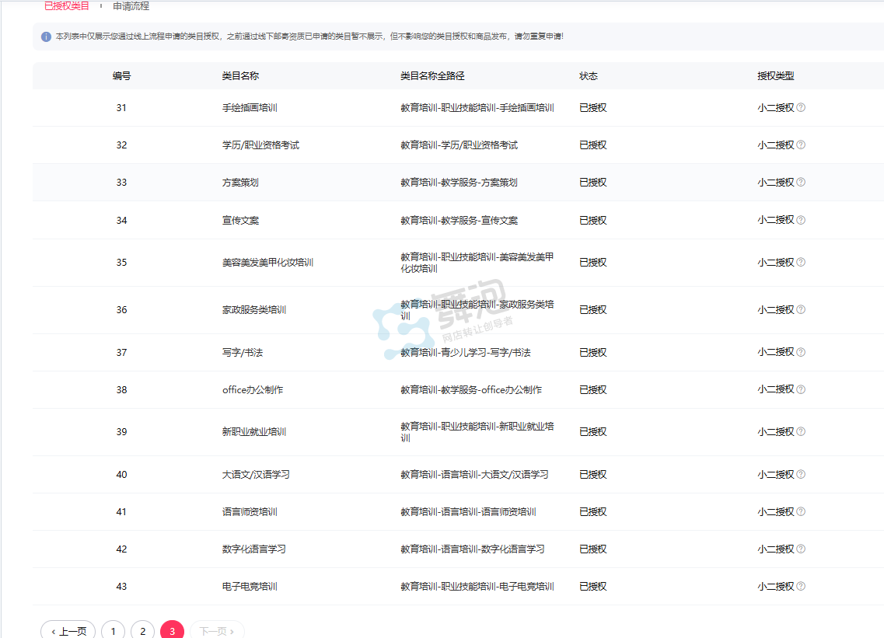Click help icon beside 小二授权 in row 35
Image resolution: width=884 pixels, height=638 pixels.
pyautogui.click(x=801, y=262)
